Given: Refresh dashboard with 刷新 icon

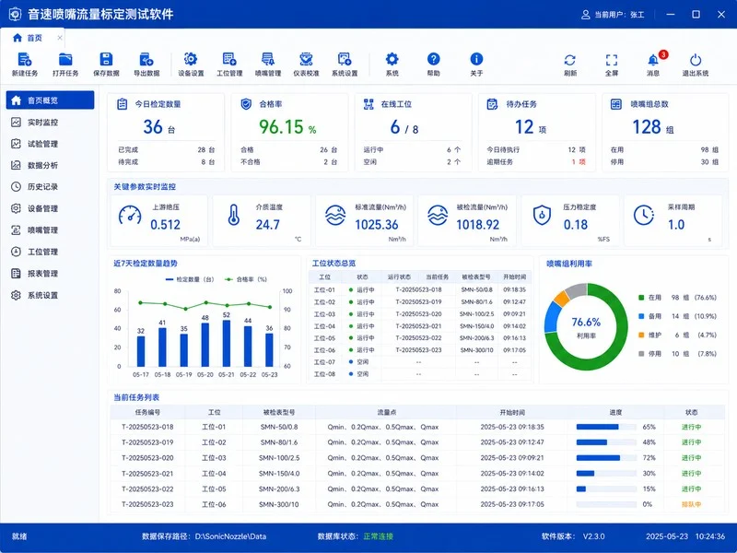Looking at the screenshot, I should pyautogui.click(x=569, y=60).
